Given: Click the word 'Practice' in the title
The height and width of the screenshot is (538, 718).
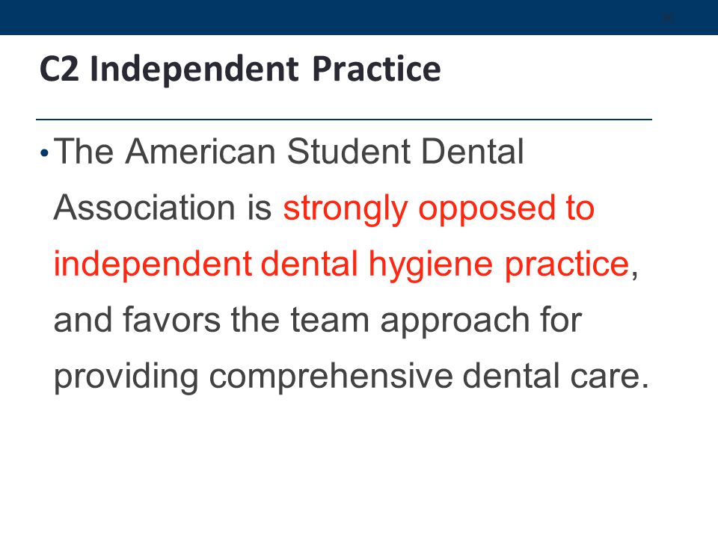Looking at the screenshot, I should click(376, 69).
